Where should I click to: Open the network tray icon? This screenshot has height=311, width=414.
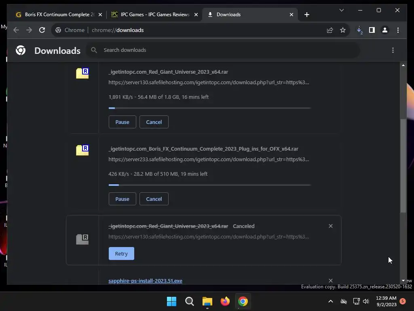coord(357,301)
